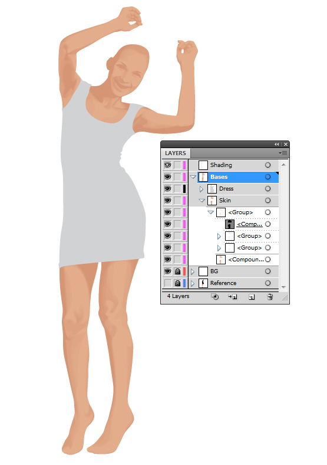Click the Delete Selection trash icon
Viewport: 327px width, 465px height.
[x=270, y=296]
